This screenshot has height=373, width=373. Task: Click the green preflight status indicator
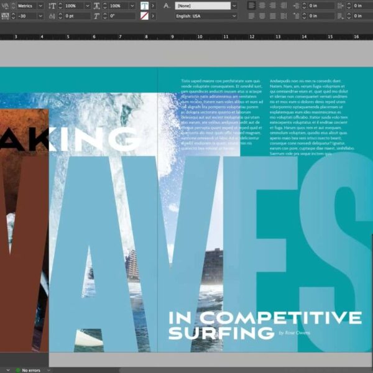(17, 370)
